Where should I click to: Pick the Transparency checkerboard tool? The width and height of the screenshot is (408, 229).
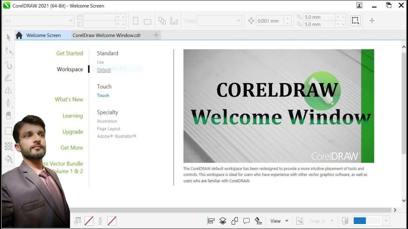8,146
